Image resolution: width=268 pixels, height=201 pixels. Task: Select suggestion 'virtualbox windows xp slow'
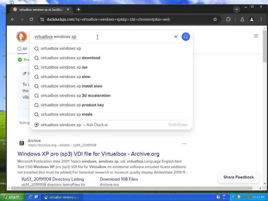111,77
